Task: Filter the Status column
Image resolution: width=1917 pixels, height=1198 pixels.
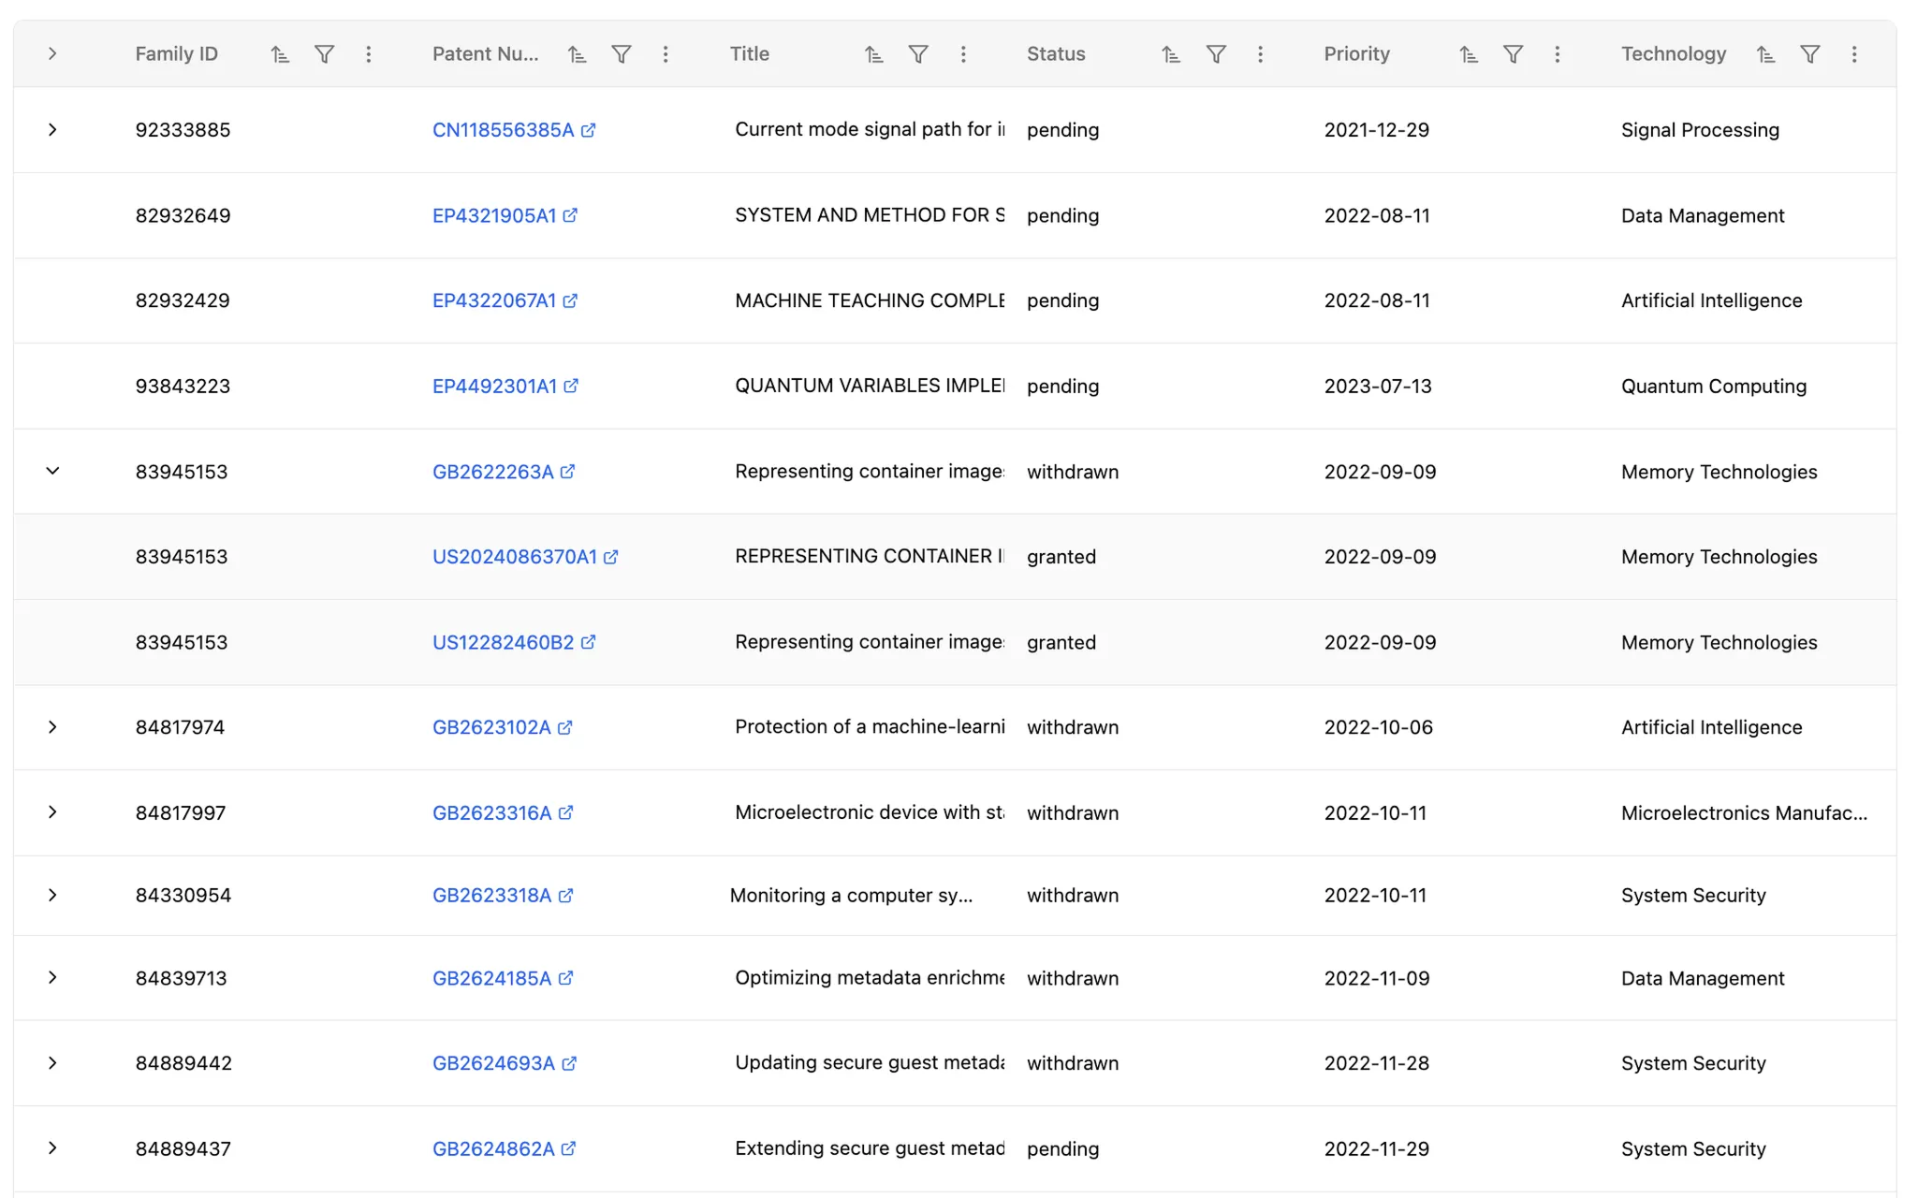Action: coord(1215,54)
